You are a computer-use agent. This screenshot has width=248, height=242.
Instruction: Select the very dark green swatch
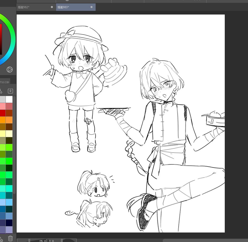coord(9,168)
